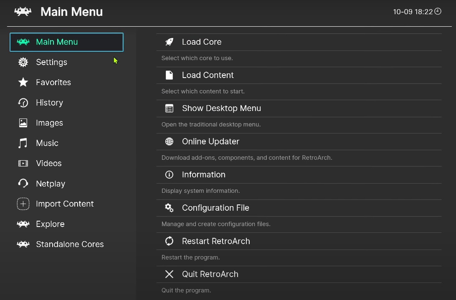This screenshot has width=456, height=300.
Task: Click the star icon for Favorites
Action: click(x=23, y=83)
